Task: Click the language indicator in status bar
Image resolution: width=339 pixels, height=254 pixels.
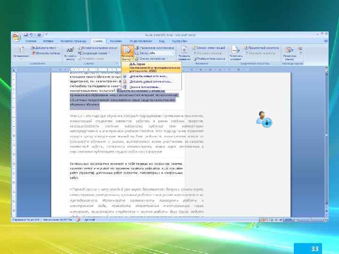Action: [x=89, y=220]
